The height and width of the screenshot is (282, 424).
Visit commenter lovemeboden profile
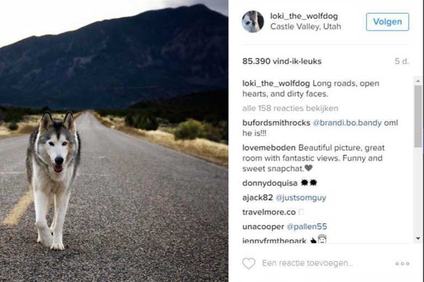pos(269,148)
